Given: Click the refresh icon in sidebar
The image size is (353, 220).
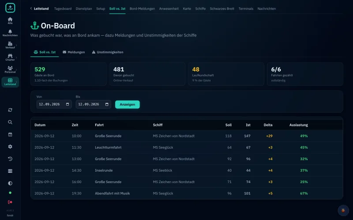Looking at the screenshot, I should (x=10, y=110).
